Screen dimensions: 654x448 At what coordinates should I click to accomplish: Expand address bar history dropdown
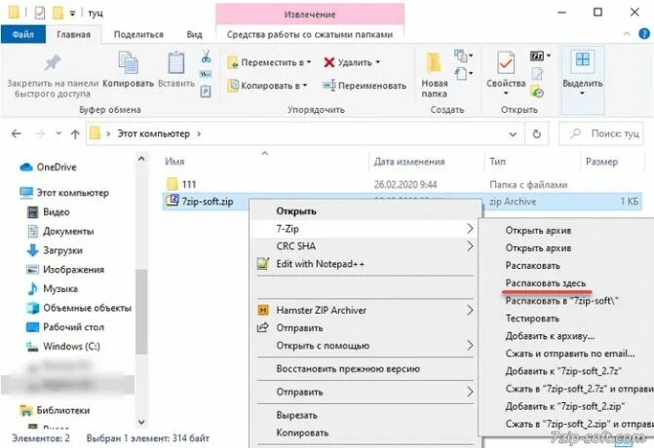[x=513, y=134]
